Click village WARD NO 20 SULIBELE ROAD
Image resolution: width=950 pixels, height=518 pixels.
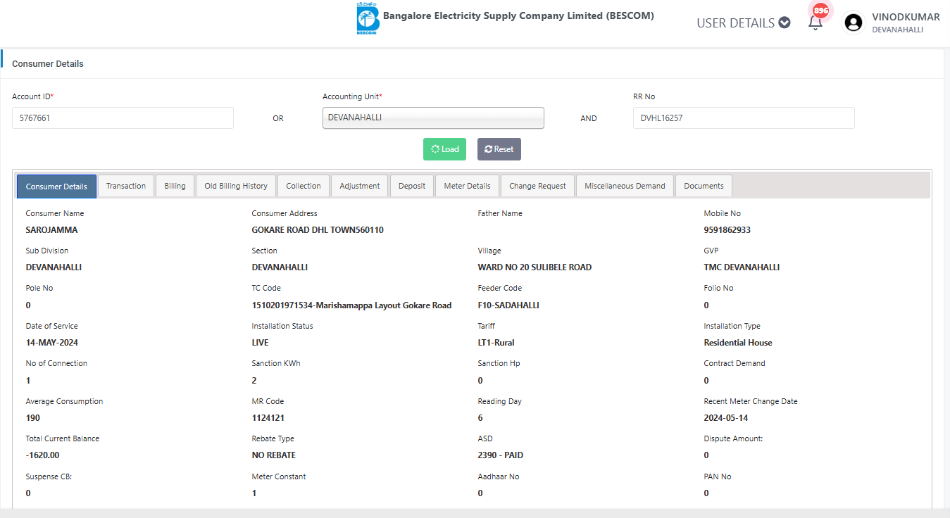[x=535, y=267]
